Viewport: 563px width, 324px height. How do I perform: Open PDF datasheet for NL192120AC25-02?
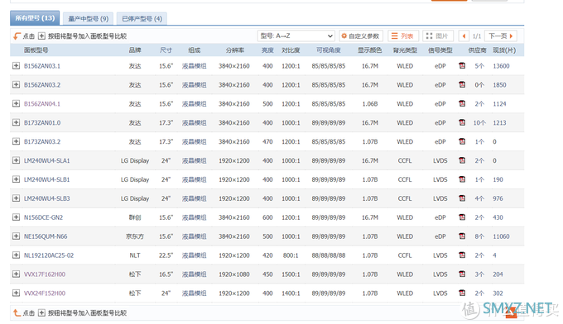[462, 255]
